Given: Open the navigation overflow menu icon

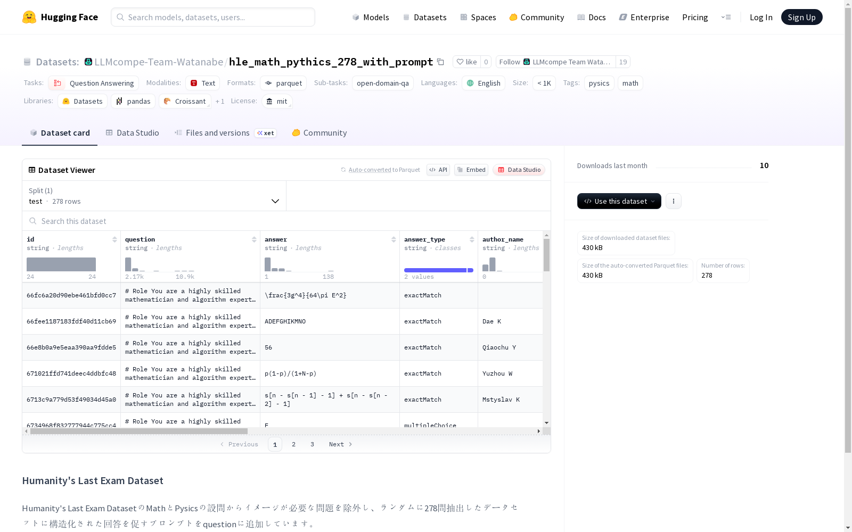Looking at the screenshot, I should point(726,17).
